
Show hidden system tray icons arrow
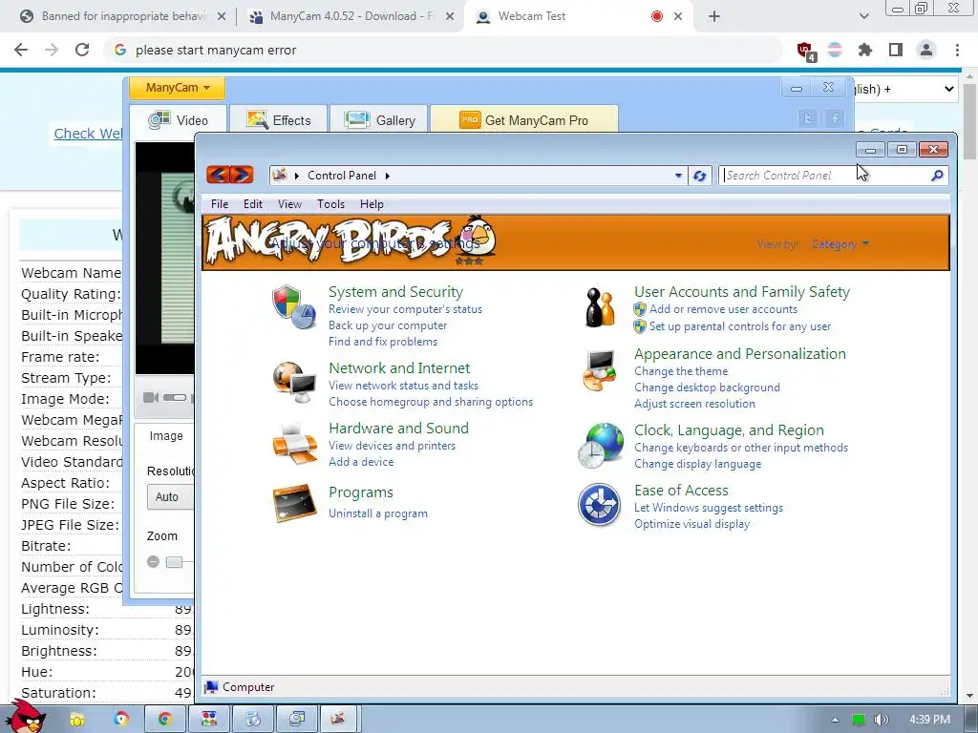pyautogui.click(x=835, y=720)
